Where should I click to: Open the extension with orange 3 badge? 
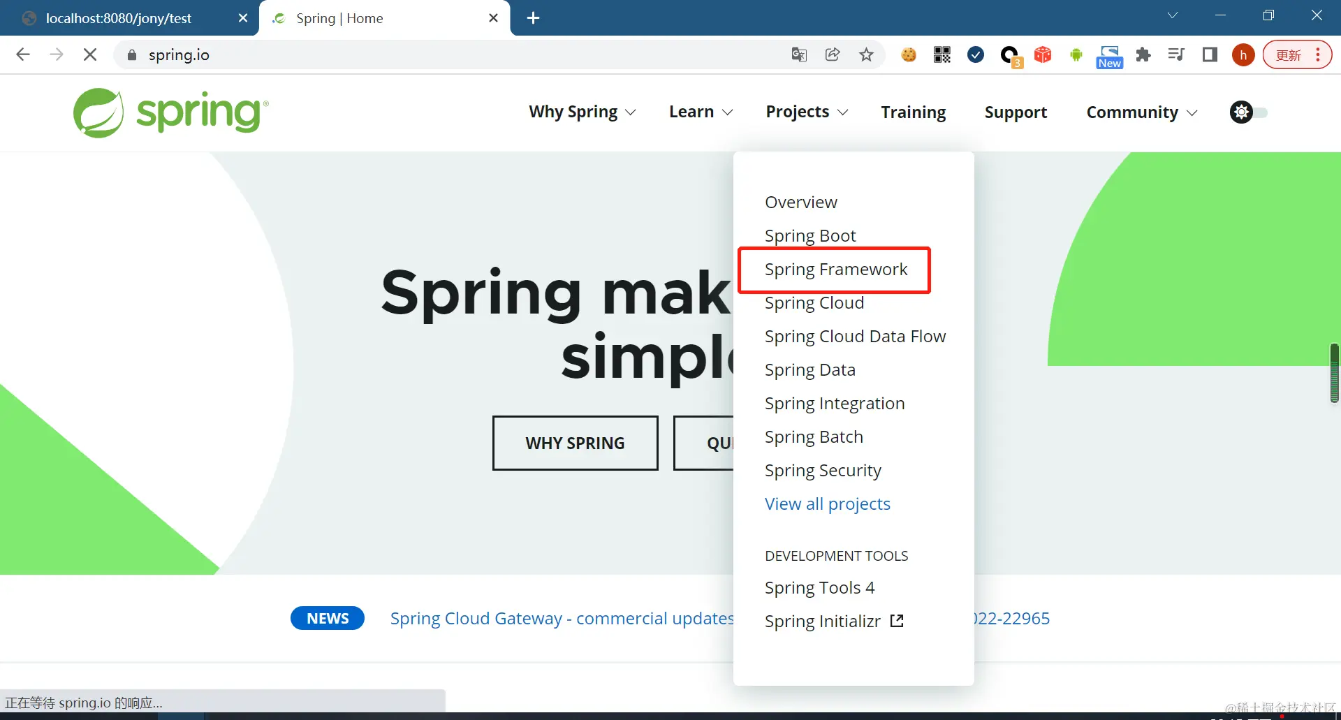(1011, 56)
